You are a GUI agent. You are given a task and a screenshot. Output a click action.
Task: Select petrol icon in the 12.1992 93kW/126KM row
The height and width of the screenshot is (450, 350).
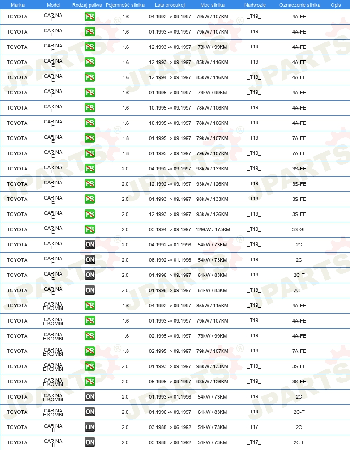[x=90, y=184]
